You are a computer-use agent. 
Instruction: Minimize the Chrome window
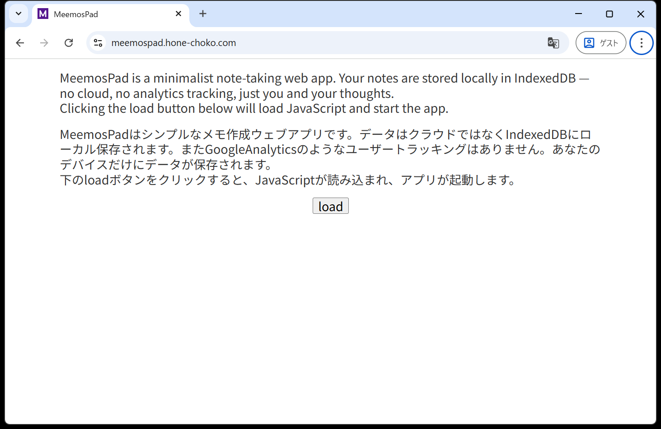coord(578,14)
